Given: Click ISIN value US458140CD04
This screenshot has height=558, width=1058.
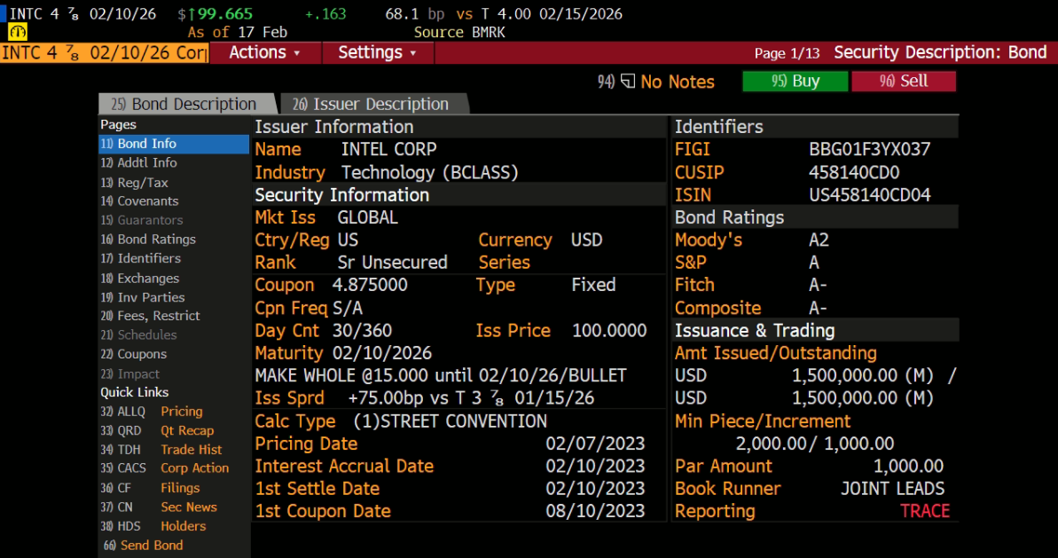Looking at the screenshot, I should [x=870, y=195].
